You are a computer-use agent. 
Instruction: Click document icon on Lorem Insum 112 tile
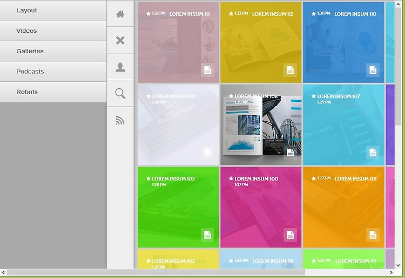click(291, 70)
